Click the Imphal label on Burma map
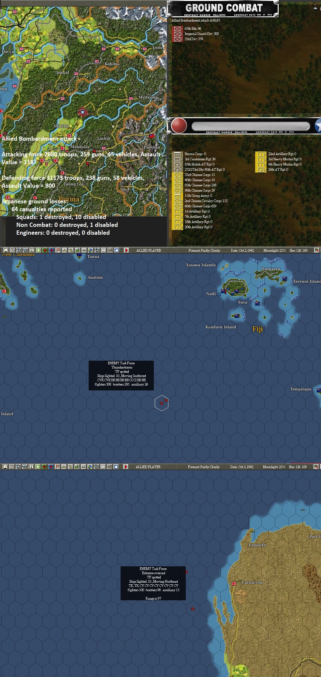The width and height of the screenshot is (321, 677). [x=62, y=72]
